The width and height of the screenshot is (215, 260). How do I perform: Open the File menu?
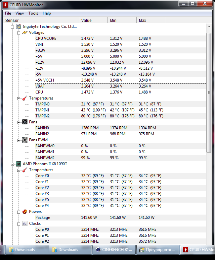(x=8, y=13)
